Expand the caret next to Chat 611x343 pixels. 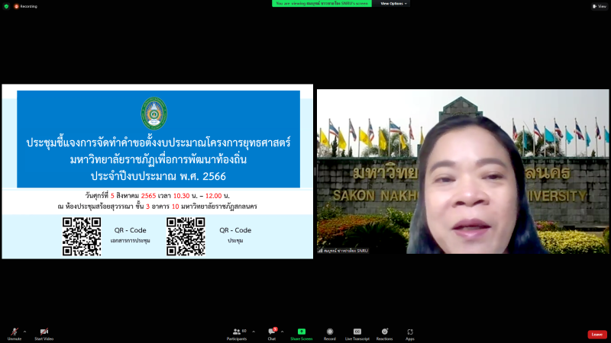282,331
